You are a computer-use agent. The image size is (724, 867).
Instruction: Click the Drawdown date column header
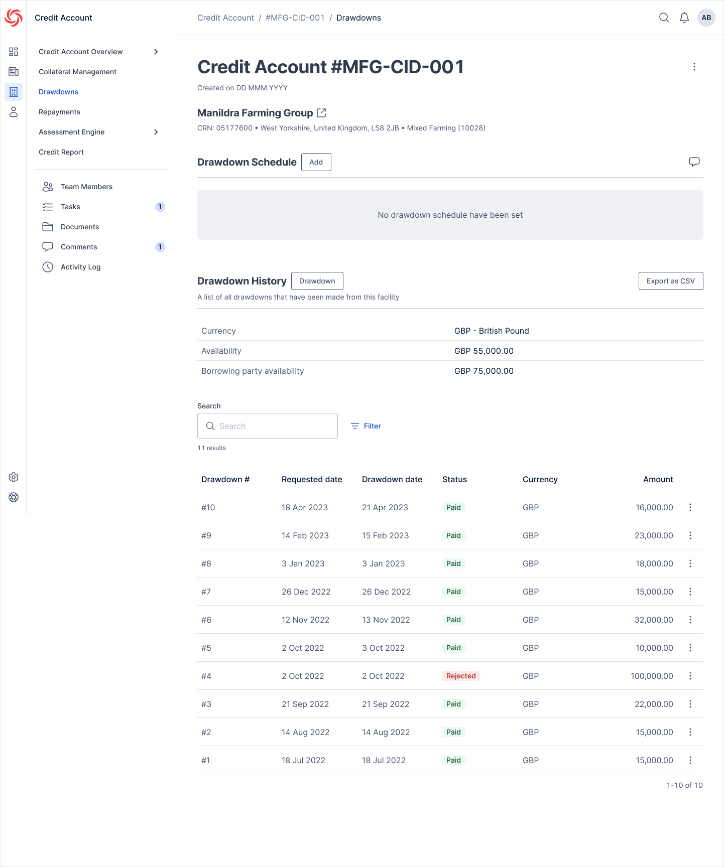click(392, 479)
